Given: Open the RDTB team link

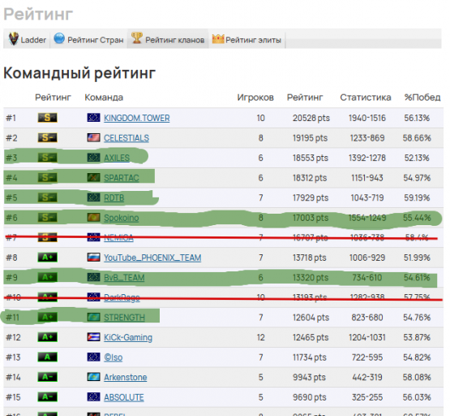Looking at the screenshot, I should click(114, 198).
